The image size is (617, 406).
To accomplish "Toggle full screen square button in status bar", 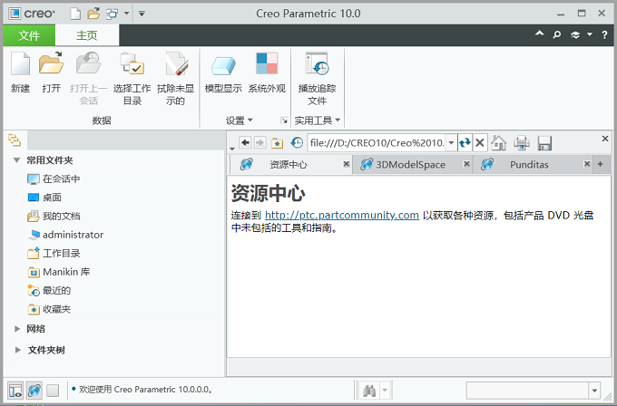I will [53, 391].
